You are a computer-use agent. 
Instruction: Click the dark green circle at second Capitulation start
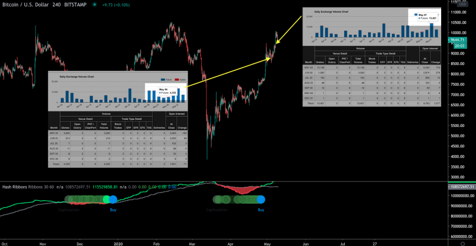[217, 200]
